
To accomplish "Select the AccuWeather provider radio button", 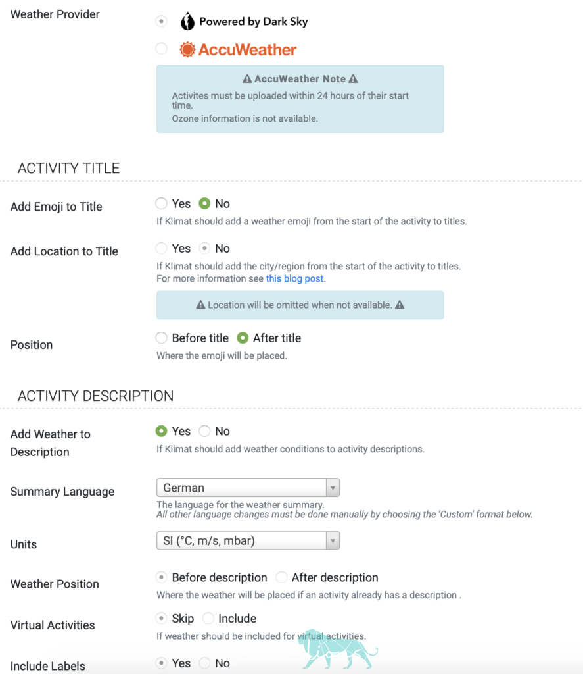I will tap(161, 49).
